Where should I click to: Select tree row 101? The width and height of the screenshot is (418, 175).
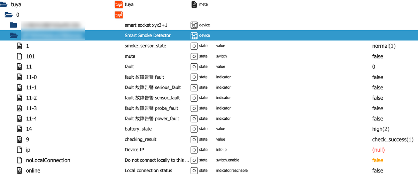click(x=209, y=56)
